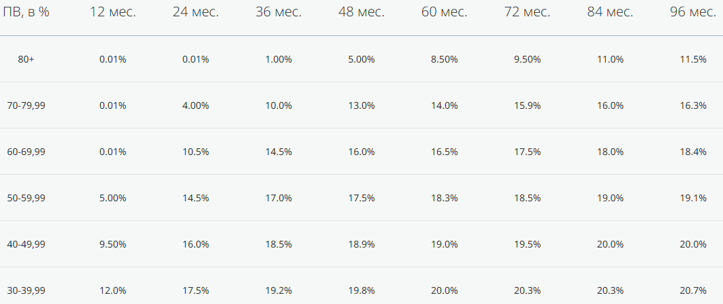This screenshot has height=304, width=723.
Task: Click the 20.7% cell in the bottom row
Action: point(693,290)
